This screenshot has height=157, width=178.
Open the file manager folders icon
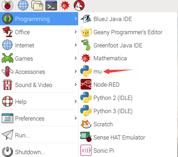[37, 5]
